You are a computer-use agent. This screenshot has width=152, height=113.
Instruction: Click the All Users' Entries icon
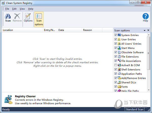click(119, 44)
